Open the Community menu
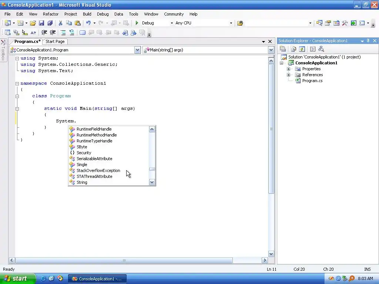The height and width of the screenshot is (284, 379). pyautogui.click(x=174, y=14)
